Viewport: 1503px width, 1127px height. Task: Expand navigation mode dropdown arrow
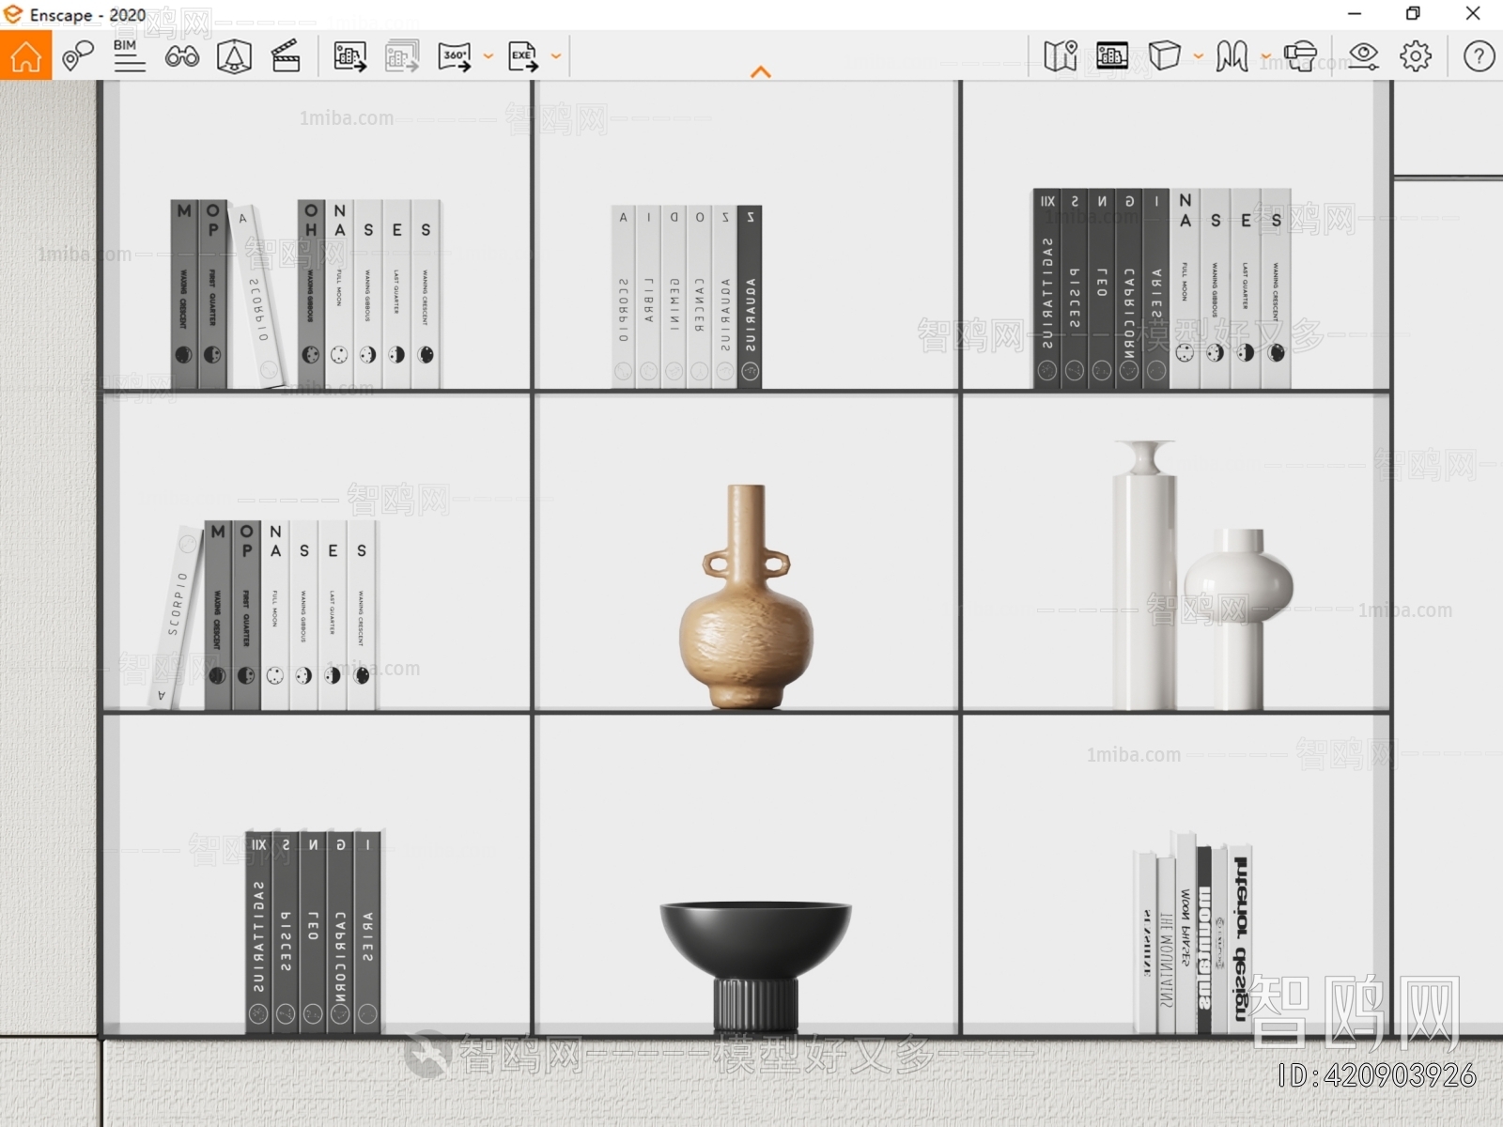pyautogui.click(x=1266, y=56)
